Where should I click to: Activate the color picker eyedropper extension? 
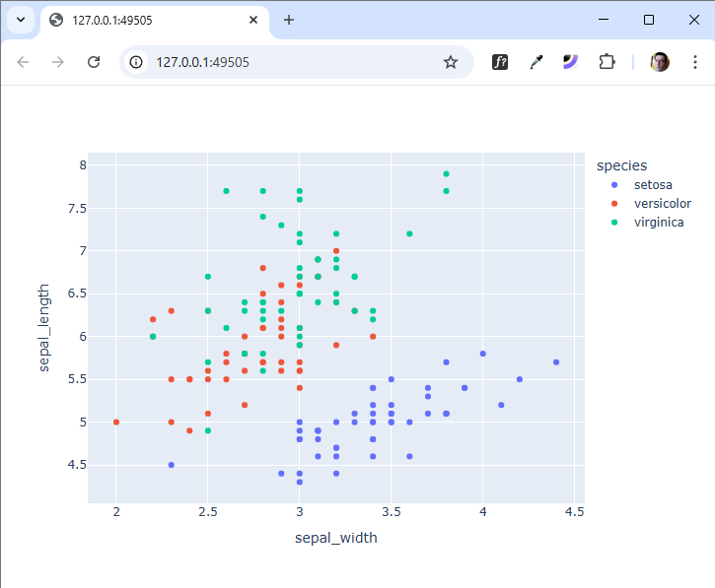pyautogui.click(x=536, y=62)
